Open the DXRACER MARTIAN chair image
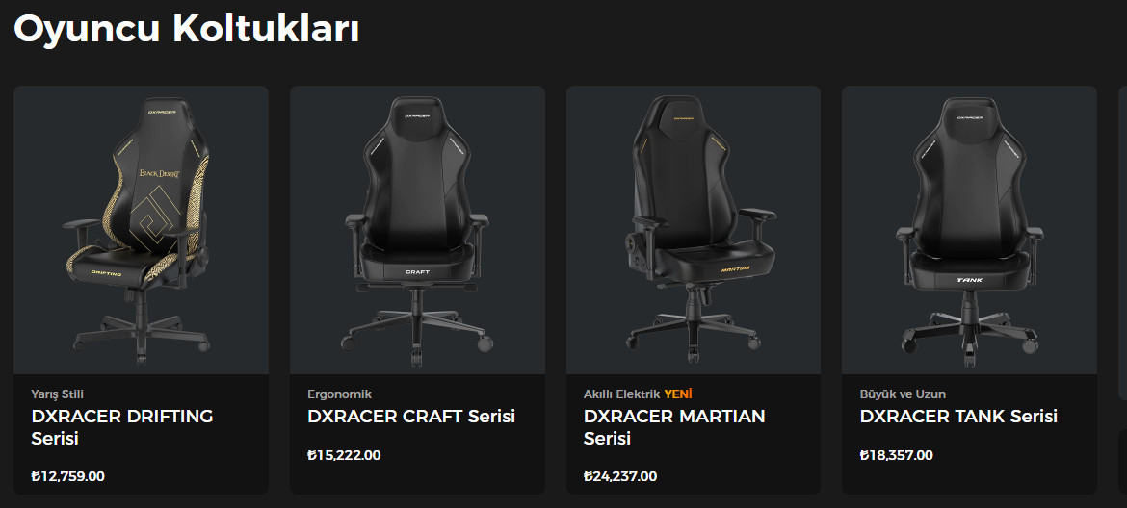The width and height of the screenshot is (1127, 508). click(x=694, y=230)
